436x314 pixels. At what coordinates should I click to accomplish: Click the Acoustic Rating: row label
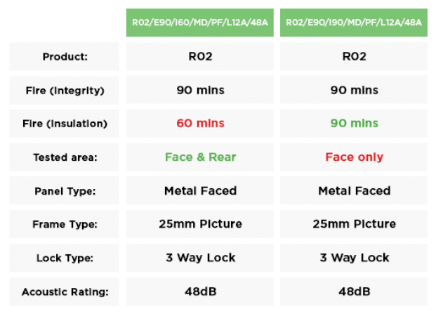(x=64, y=292)
